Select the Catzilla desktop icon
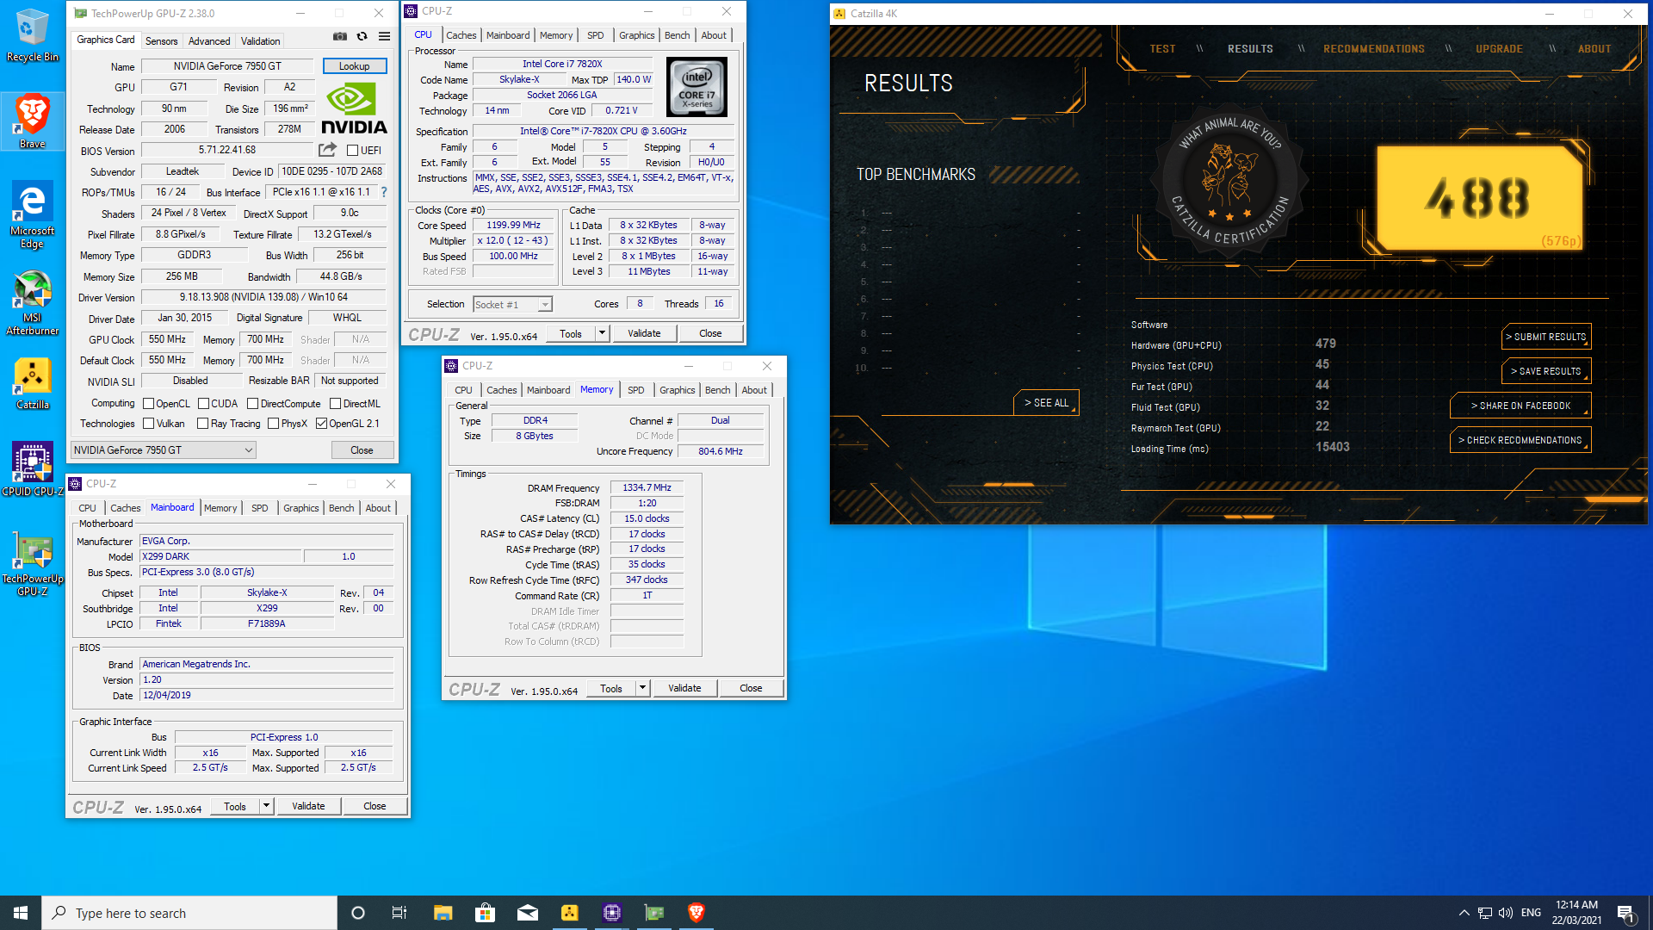Viewport: 1653px width, 930px height. point(33,384)
